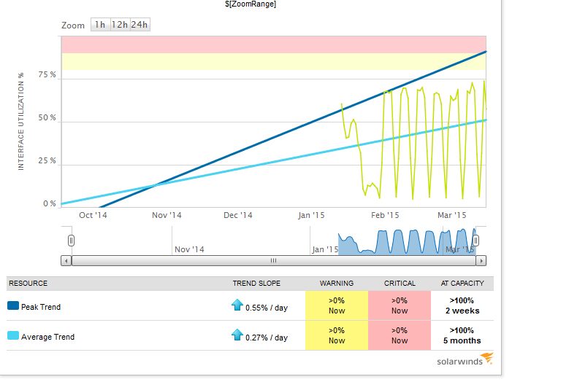The height and width of the screenshot is (382, 577).
Task: Click the Peak Trend legend label
Action: pos(41,307)
